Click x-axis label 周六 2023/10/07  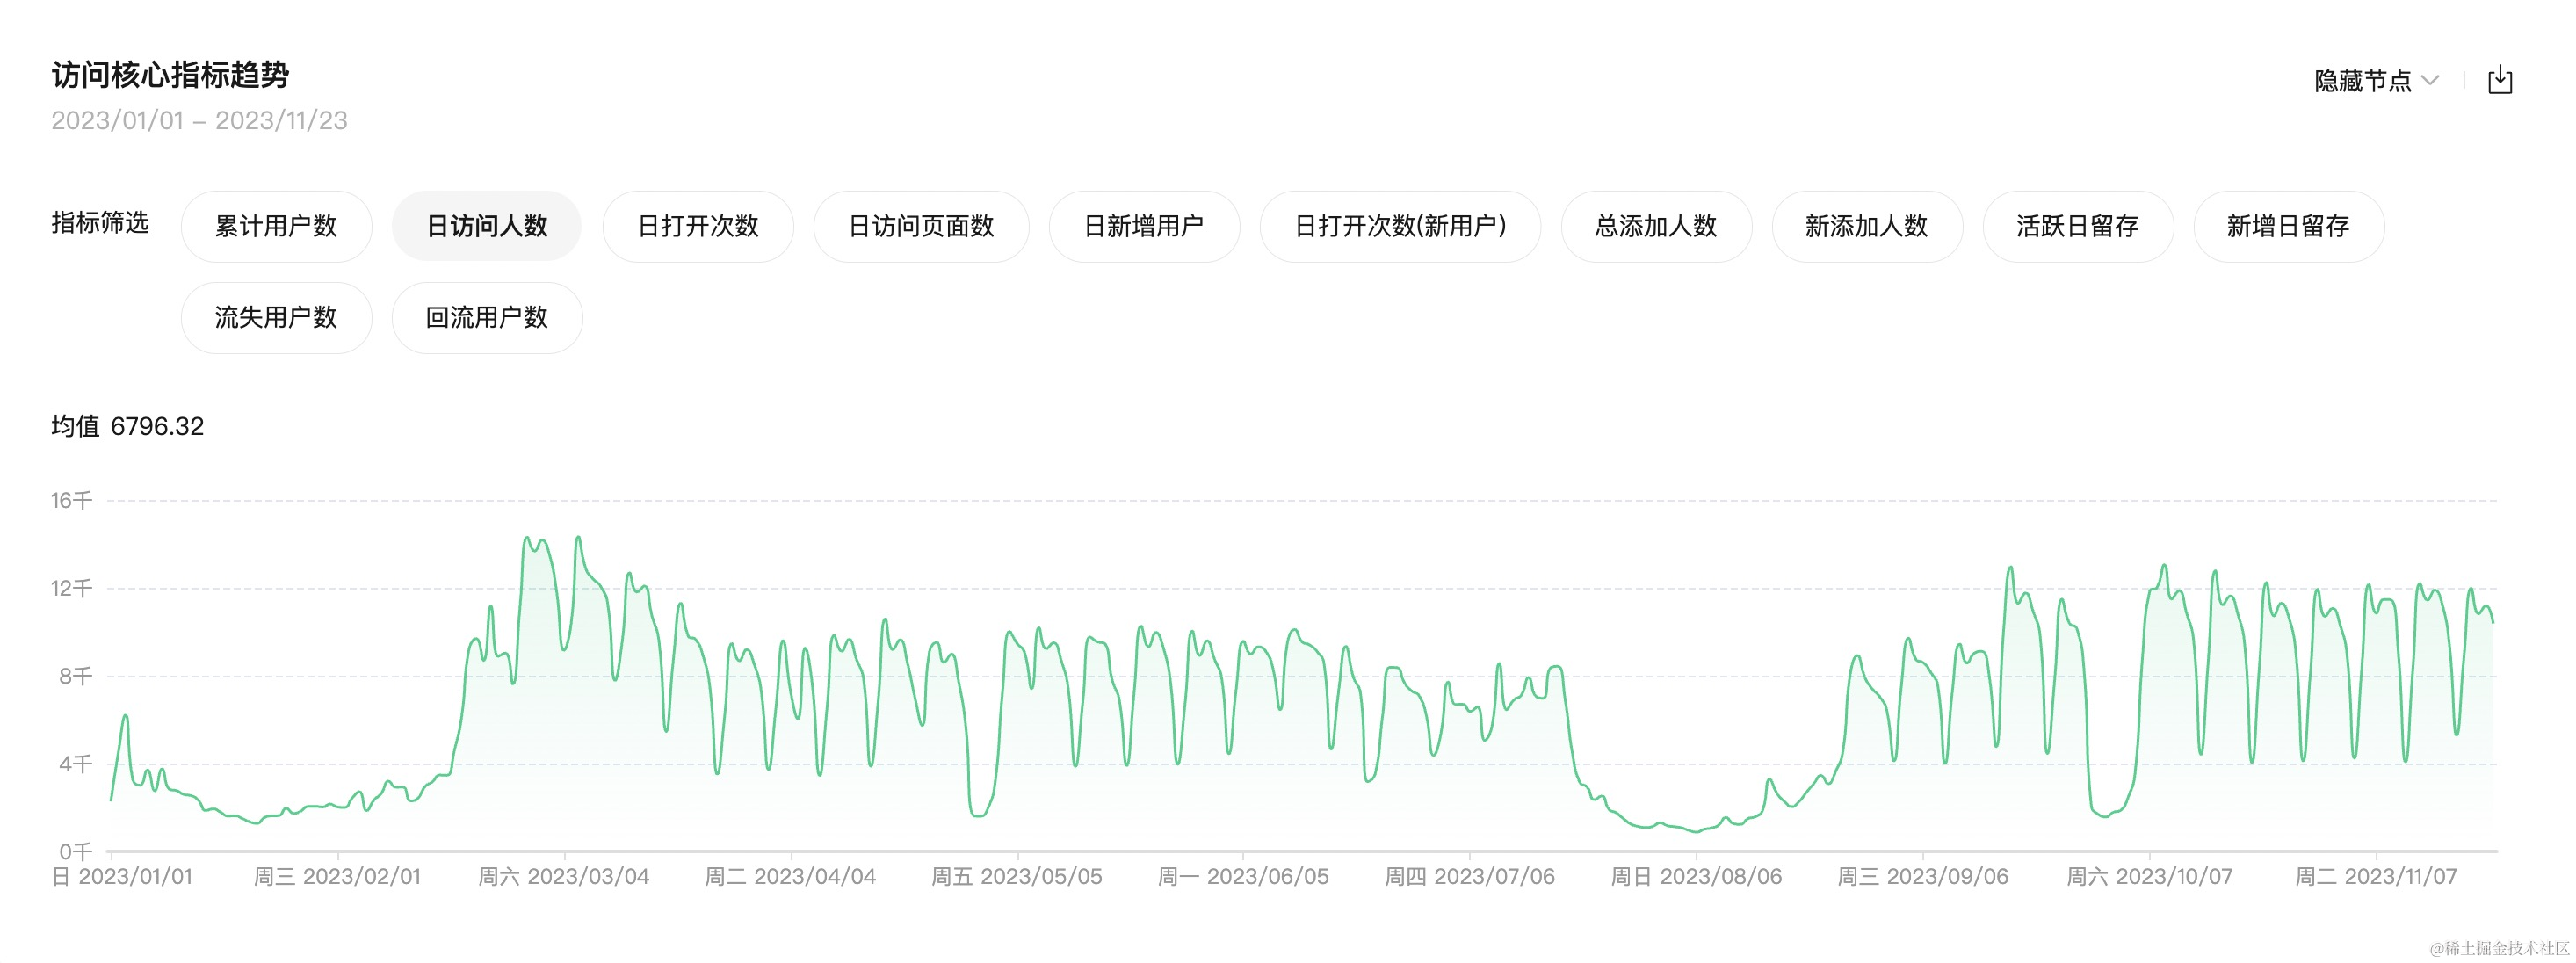(x=2150, y=877)
